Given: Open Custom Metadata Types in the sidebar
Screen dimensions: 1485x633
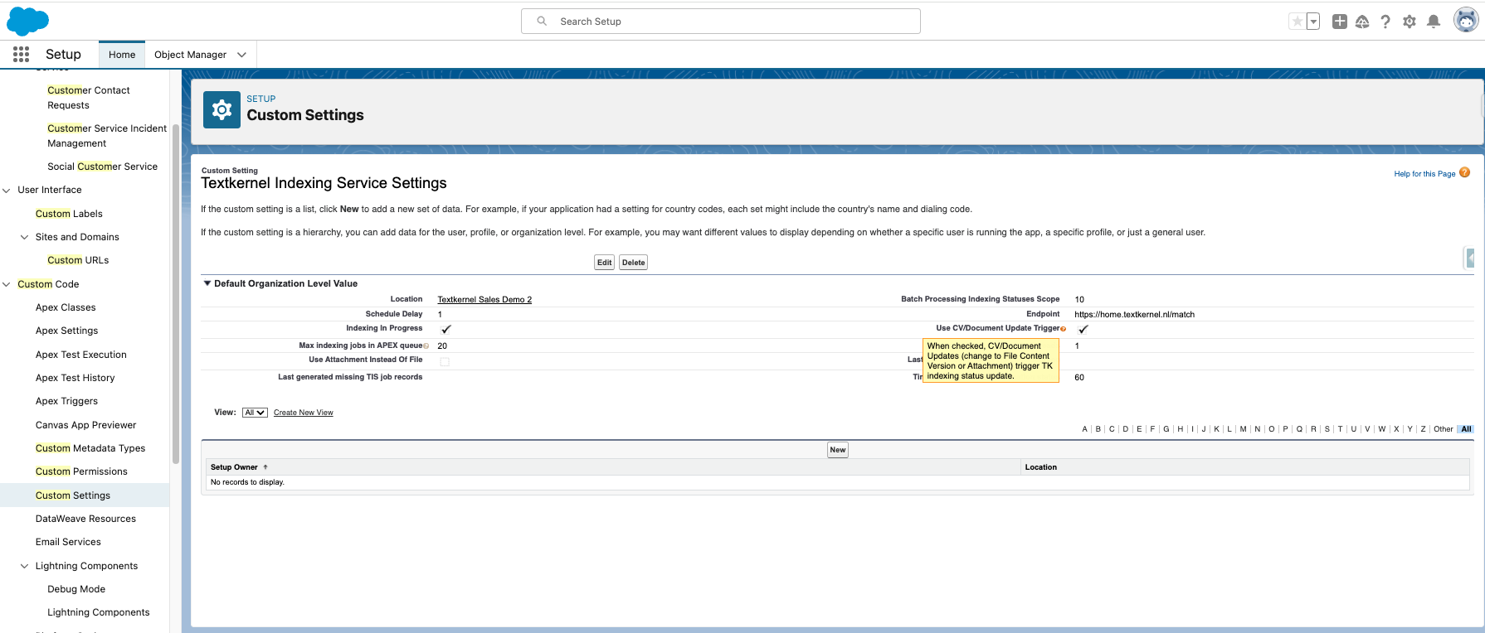Looking at the screenshot, I should (90, 448).
